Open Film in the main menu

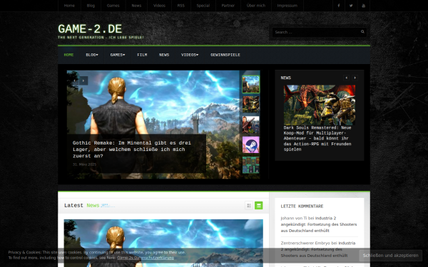tap(142, 55)
